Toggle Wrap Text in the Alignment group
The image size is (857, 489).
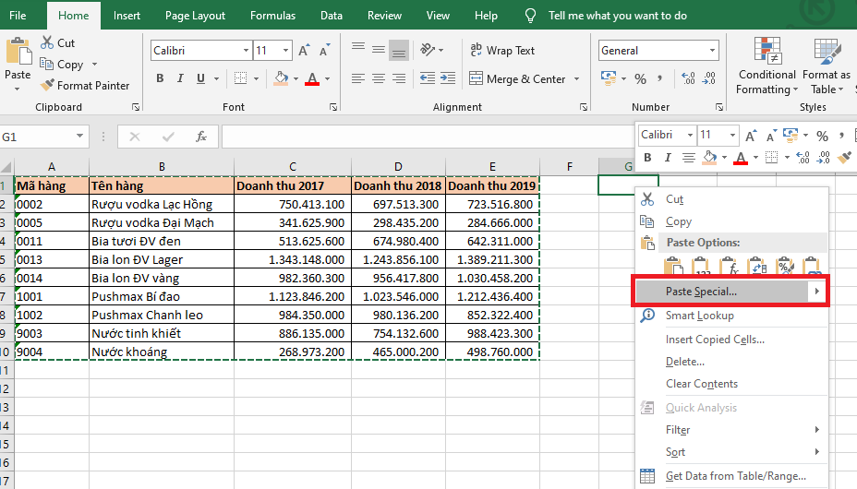[501, 51]
